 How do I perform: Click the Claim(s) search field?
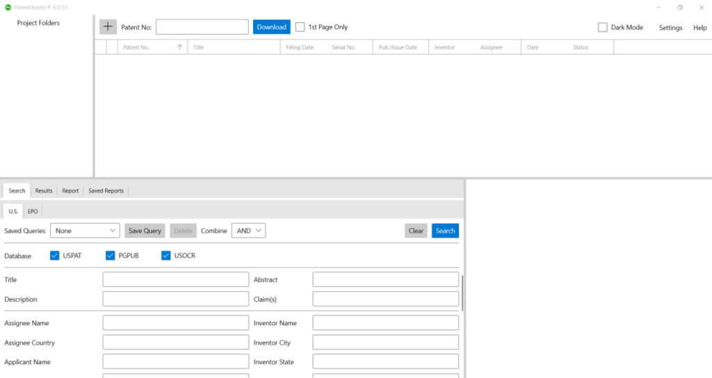tap(385, 299)
